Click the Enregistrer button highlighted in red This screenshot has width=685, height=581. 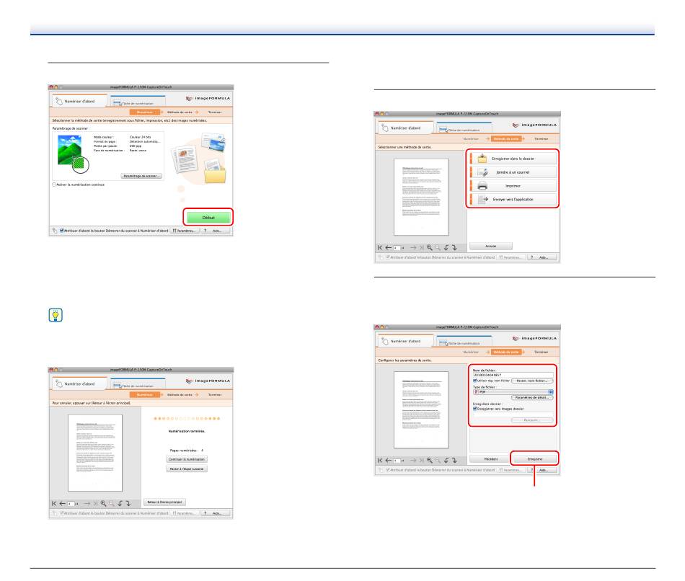coord(534,458)
